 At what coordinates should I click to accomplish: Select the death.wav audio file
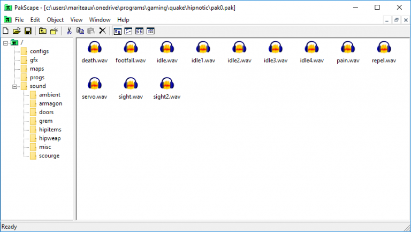pos(95,52)
